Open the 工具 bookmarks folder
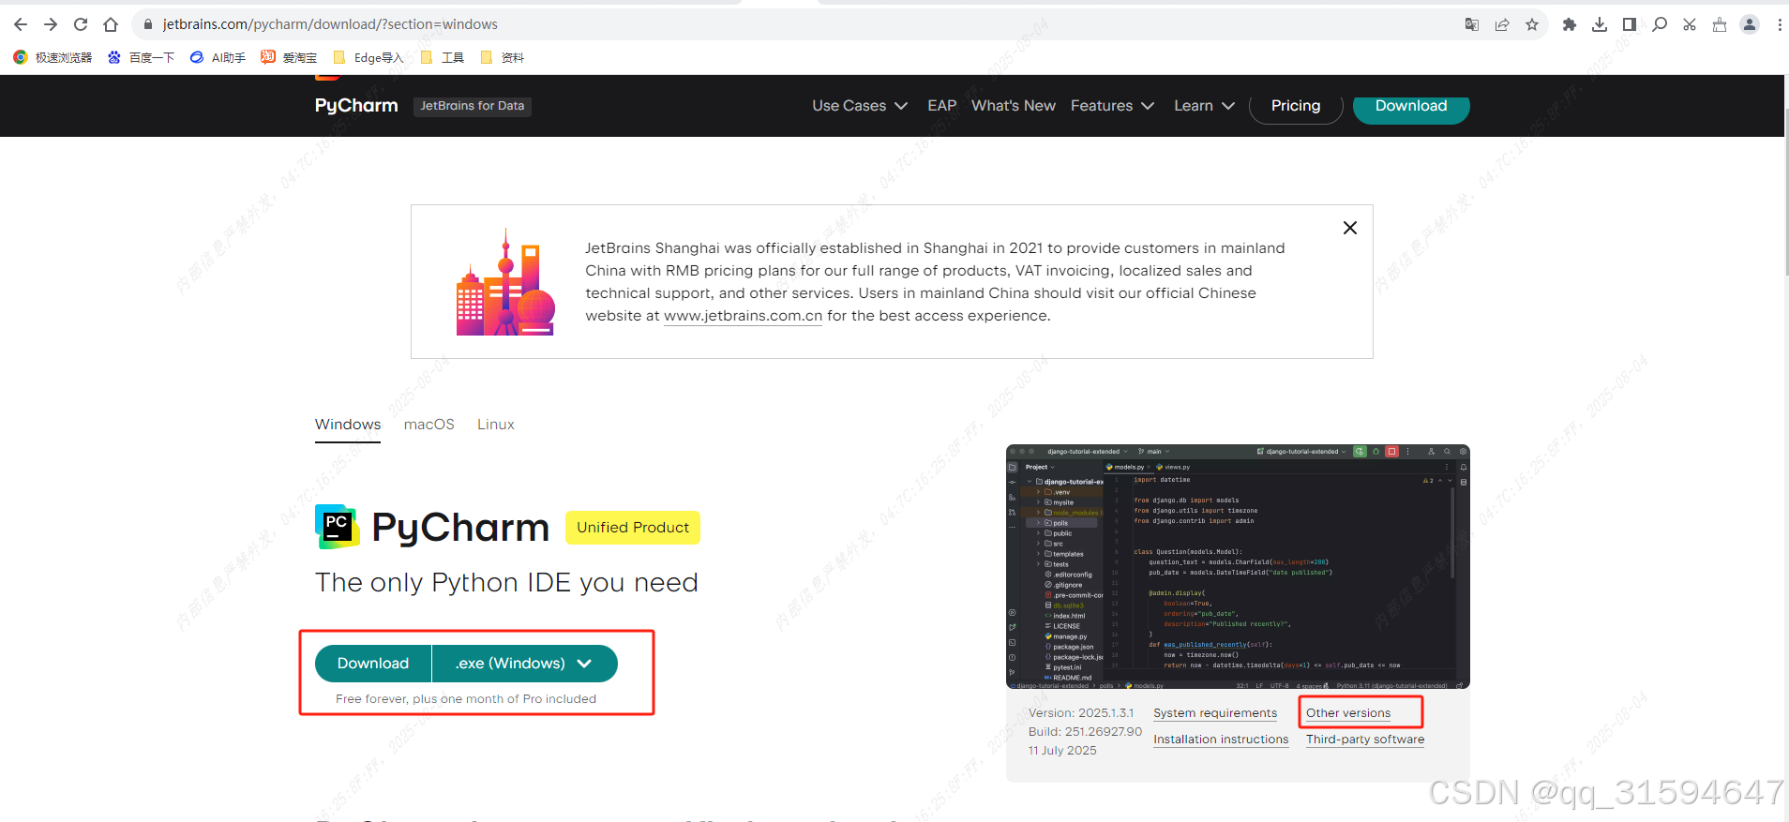This screenshot has height=822, width=1789. pyautogui.click(x=443, y=57)
